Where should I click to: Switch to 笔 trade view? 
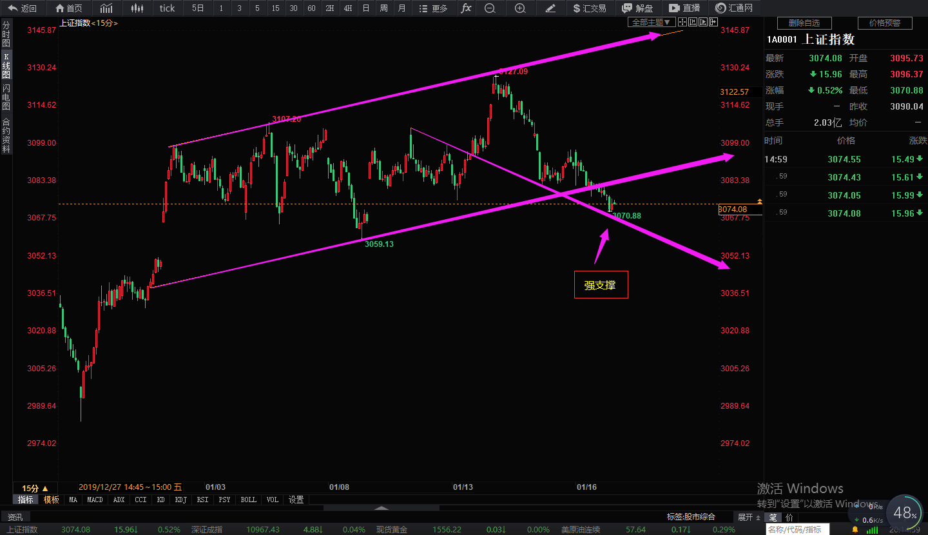[773, 517]
